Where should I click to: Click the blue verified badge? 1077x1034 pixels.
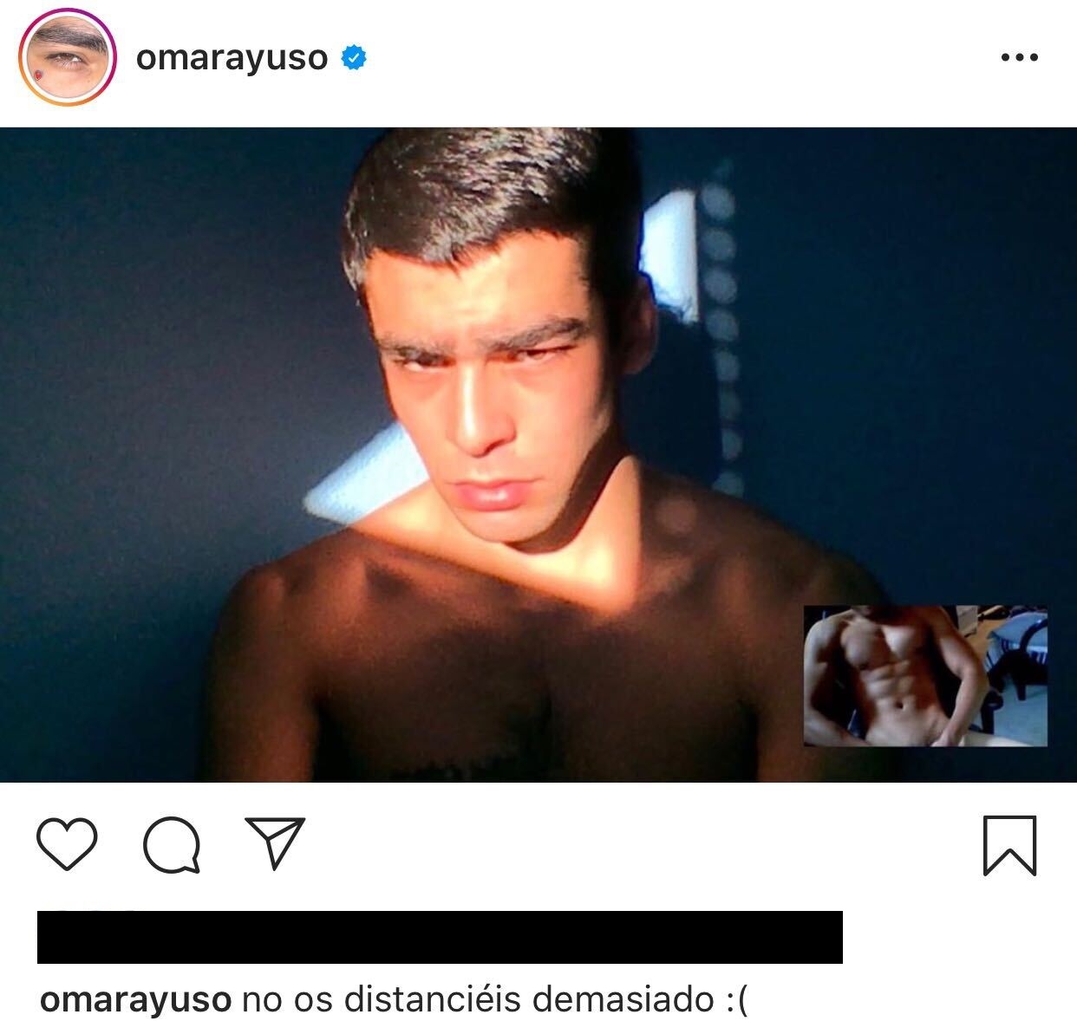pos(353,58)
